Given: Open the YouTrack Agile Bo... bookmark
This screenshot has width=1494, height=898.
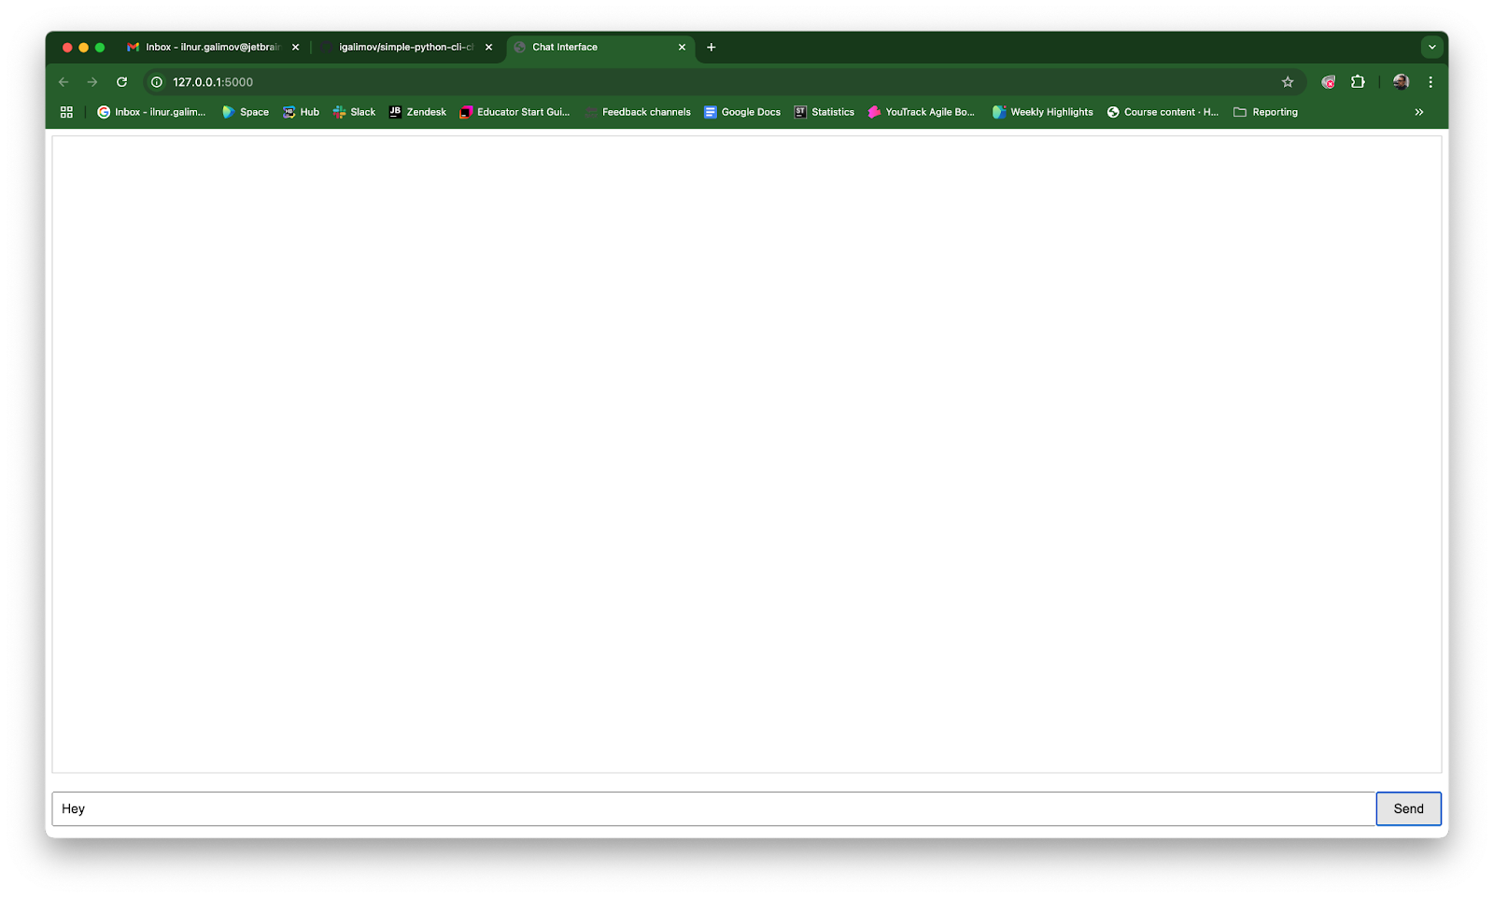Looking at the screenshot, I should pyautogui.click(x=921, y=112).
